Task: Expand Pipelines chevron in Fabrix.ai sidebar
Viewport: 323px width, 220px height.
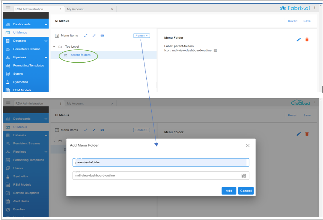Action: point(46,57)
